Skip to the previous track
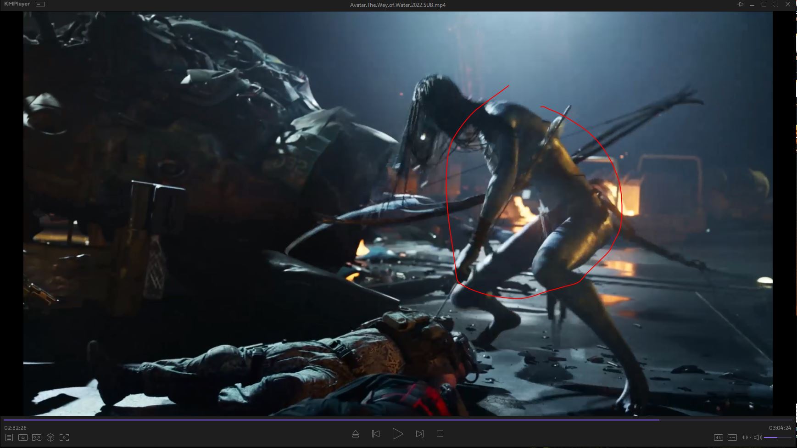Viewport: 797px width, 448px height. [376, 434]
